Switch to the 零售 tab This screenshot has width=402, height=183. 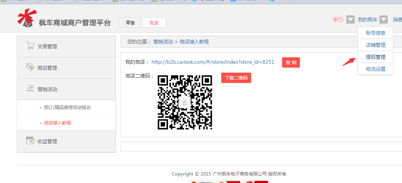click(130, 22)
